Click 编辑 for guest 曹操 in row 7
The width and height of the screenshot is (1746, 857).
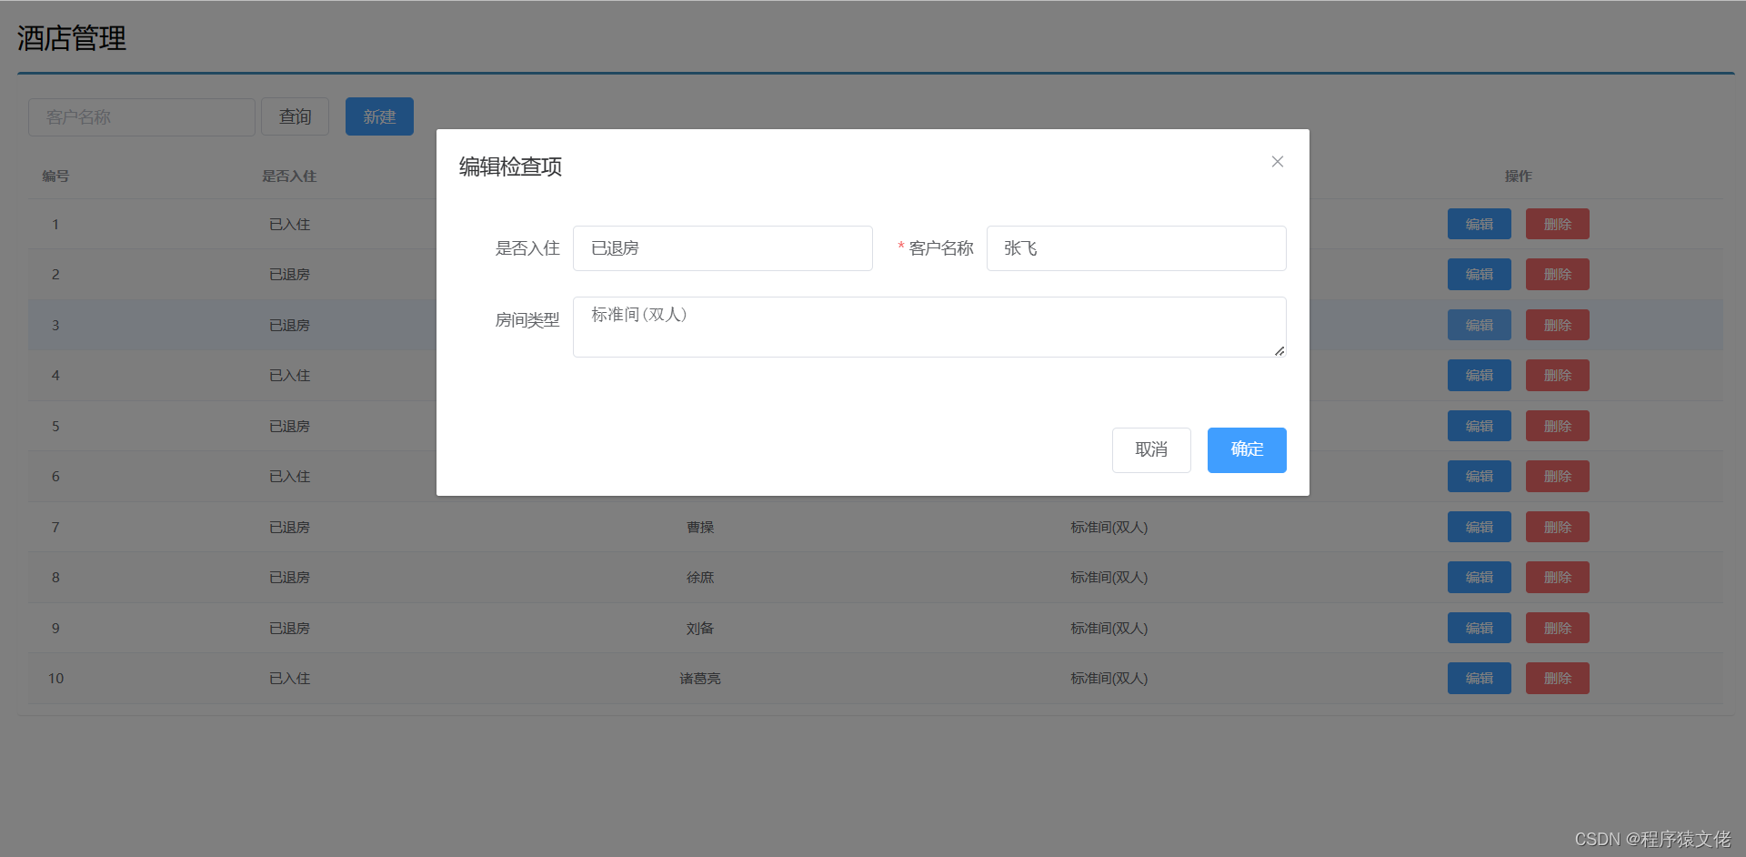[1479, 527]
